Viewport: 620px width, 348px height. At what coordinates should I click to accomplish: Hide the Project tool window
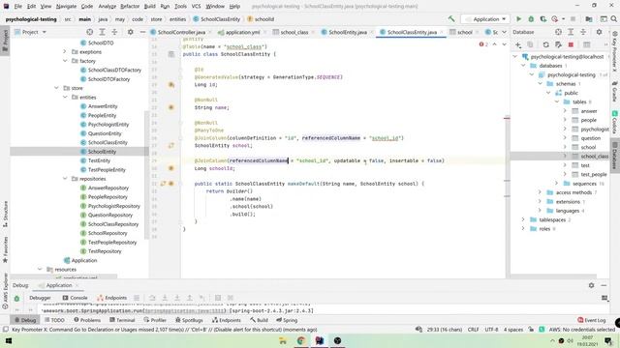coord(142,32)
